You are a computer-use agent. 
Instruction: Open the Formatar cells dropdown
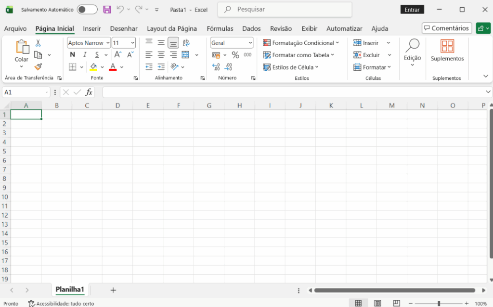click(372, 67)
